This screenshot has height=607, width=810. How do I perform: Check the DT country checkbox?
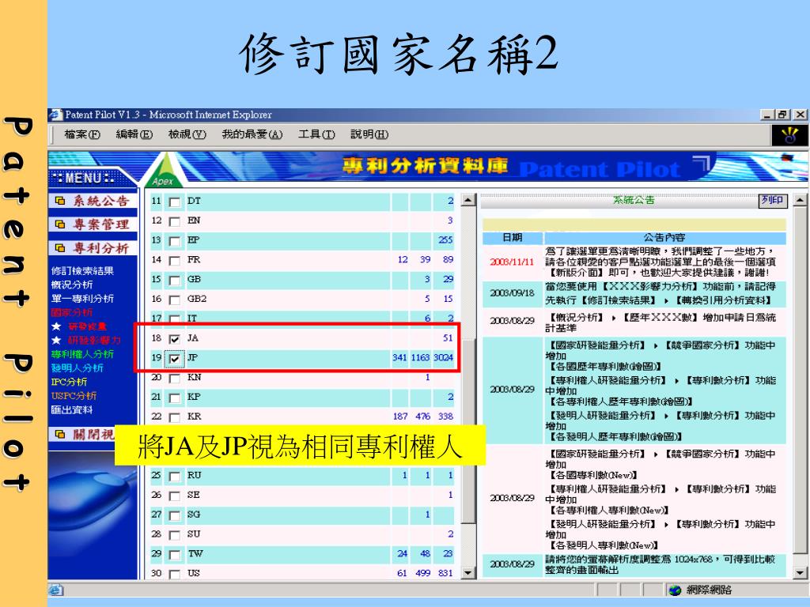[175, 202]
